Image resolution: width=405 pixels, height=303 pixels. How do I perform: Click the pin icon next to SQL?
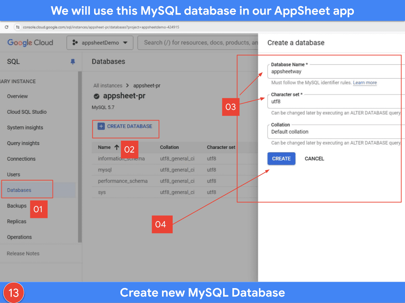(73, 62)
